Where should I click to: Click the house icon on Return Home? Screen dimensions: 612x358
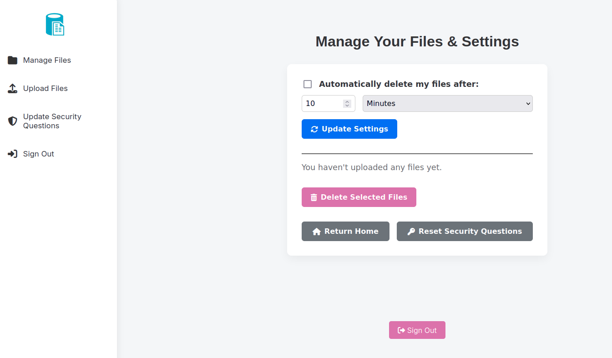317,232
